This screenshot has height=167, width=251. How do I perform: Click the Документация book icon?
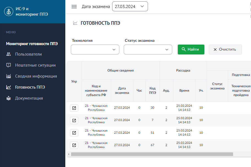[9, 98]
